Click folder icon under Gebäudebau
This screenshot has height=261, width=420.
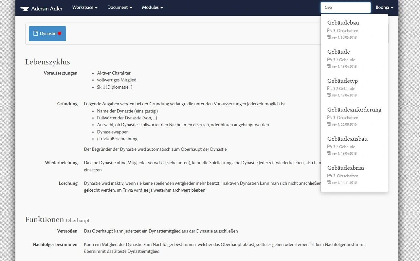tap(330, 30)
